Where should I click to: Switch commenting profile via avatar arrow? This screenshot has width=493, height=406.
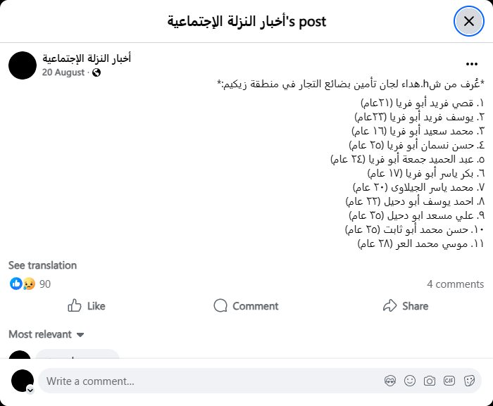[30, 389]
